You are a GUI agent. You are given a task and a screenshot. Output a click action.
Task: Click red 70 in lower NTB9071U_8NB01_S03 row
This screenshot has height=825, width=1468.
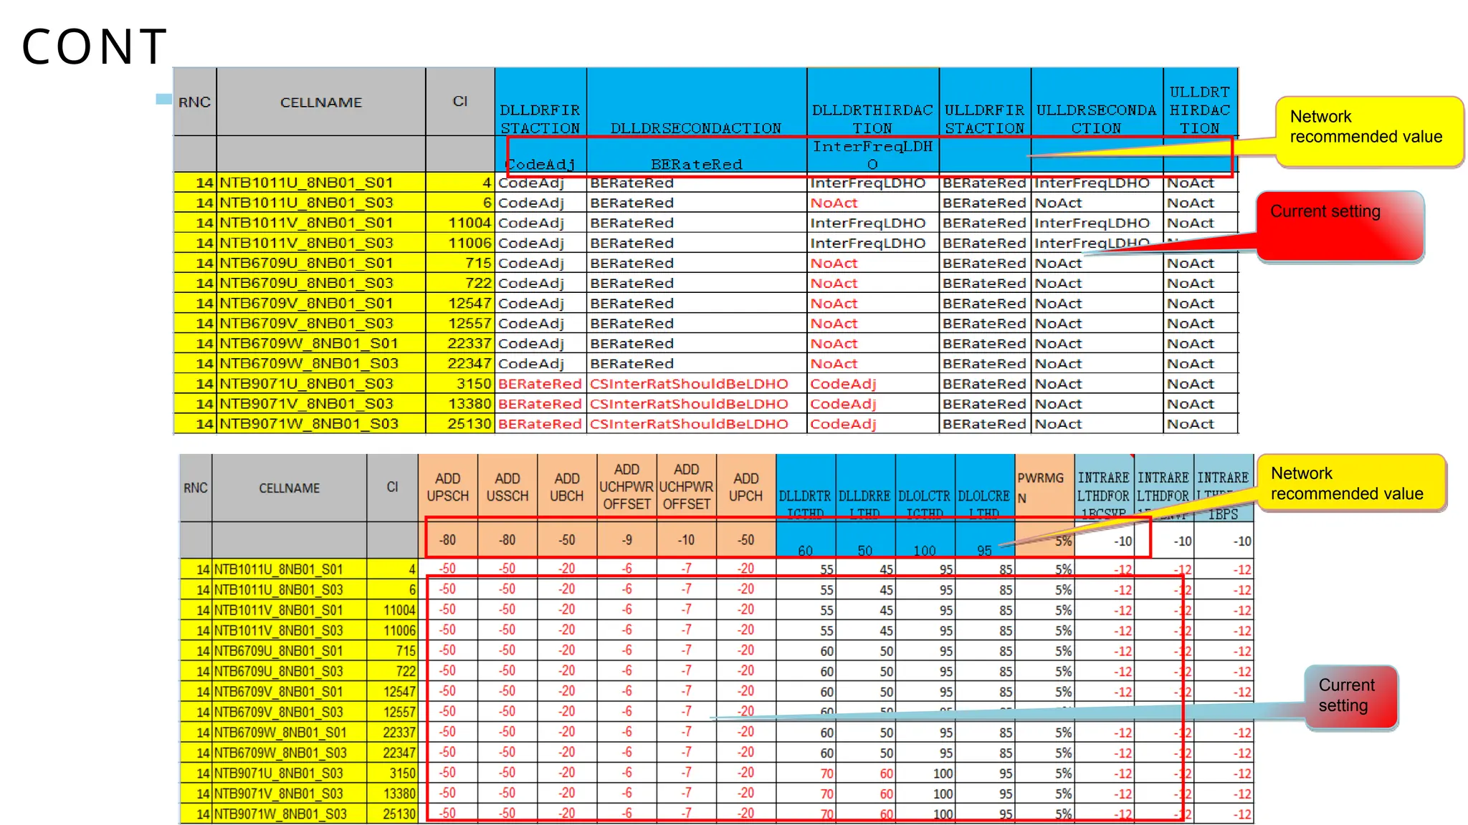pos(826,774)
